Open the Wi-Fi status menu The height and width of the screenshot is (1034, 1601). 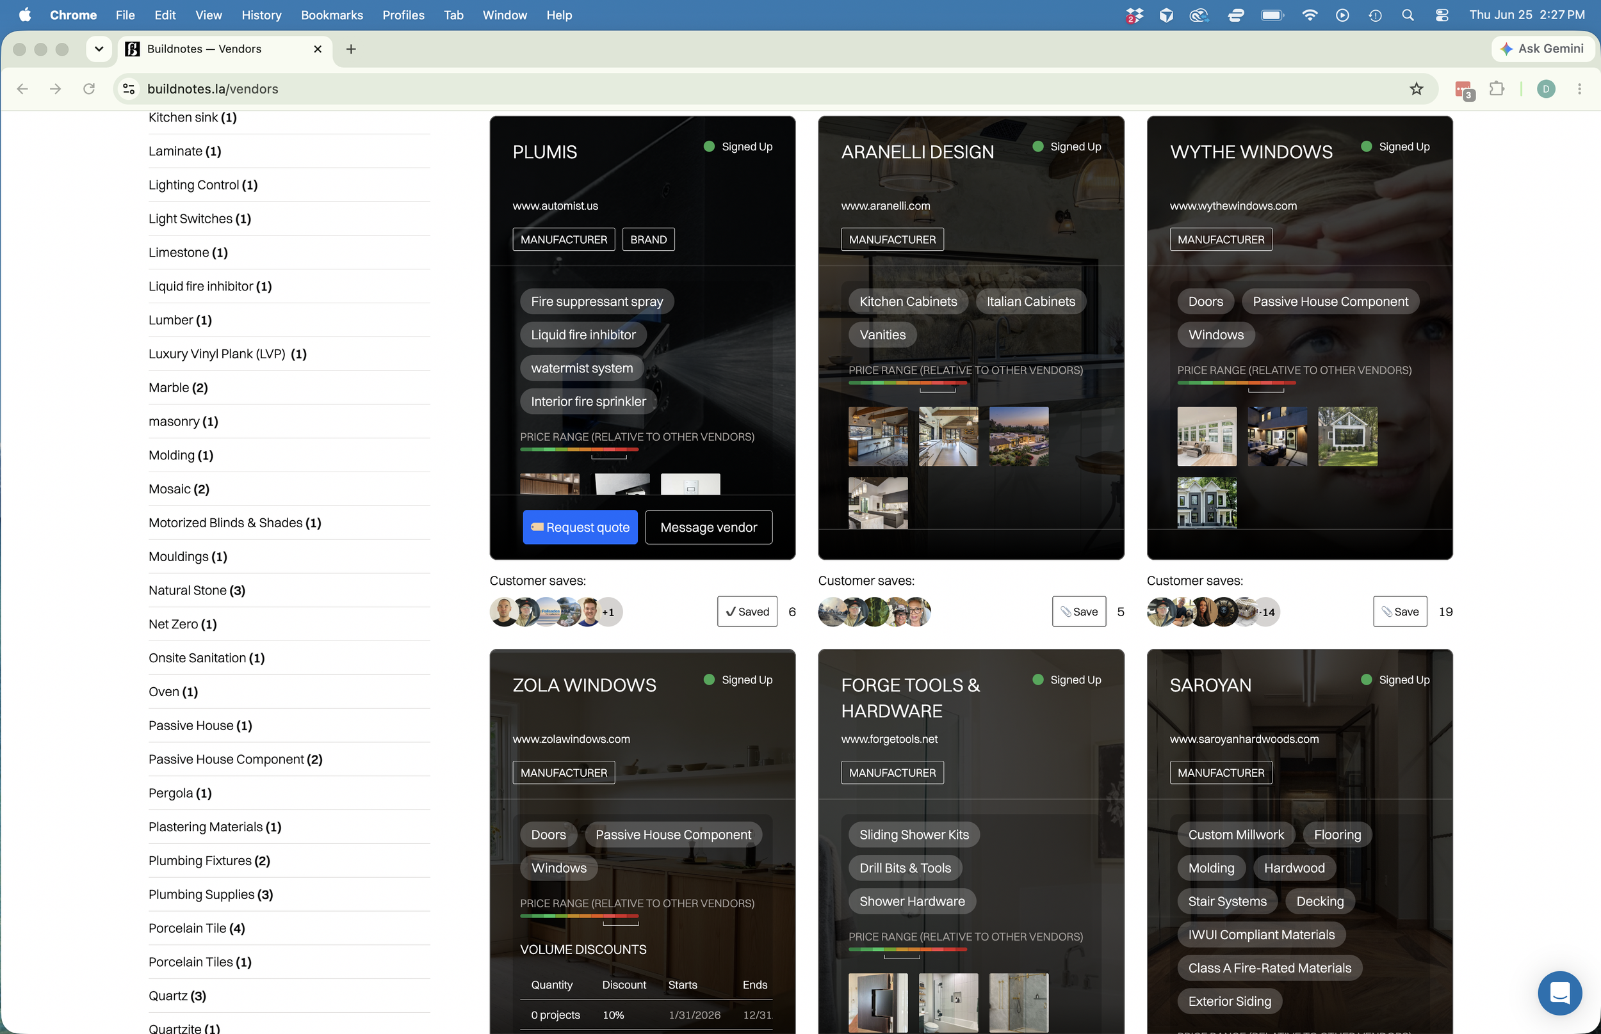1310,15
